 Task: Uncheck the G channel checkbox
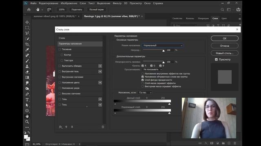151,66
